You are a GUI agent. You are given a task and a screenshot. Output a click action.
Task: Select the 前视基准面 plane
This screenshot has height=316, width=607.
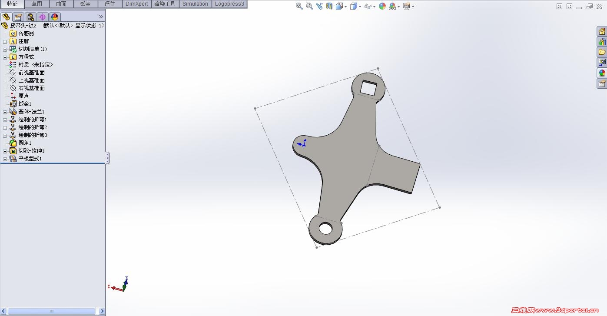coord(27,73)
